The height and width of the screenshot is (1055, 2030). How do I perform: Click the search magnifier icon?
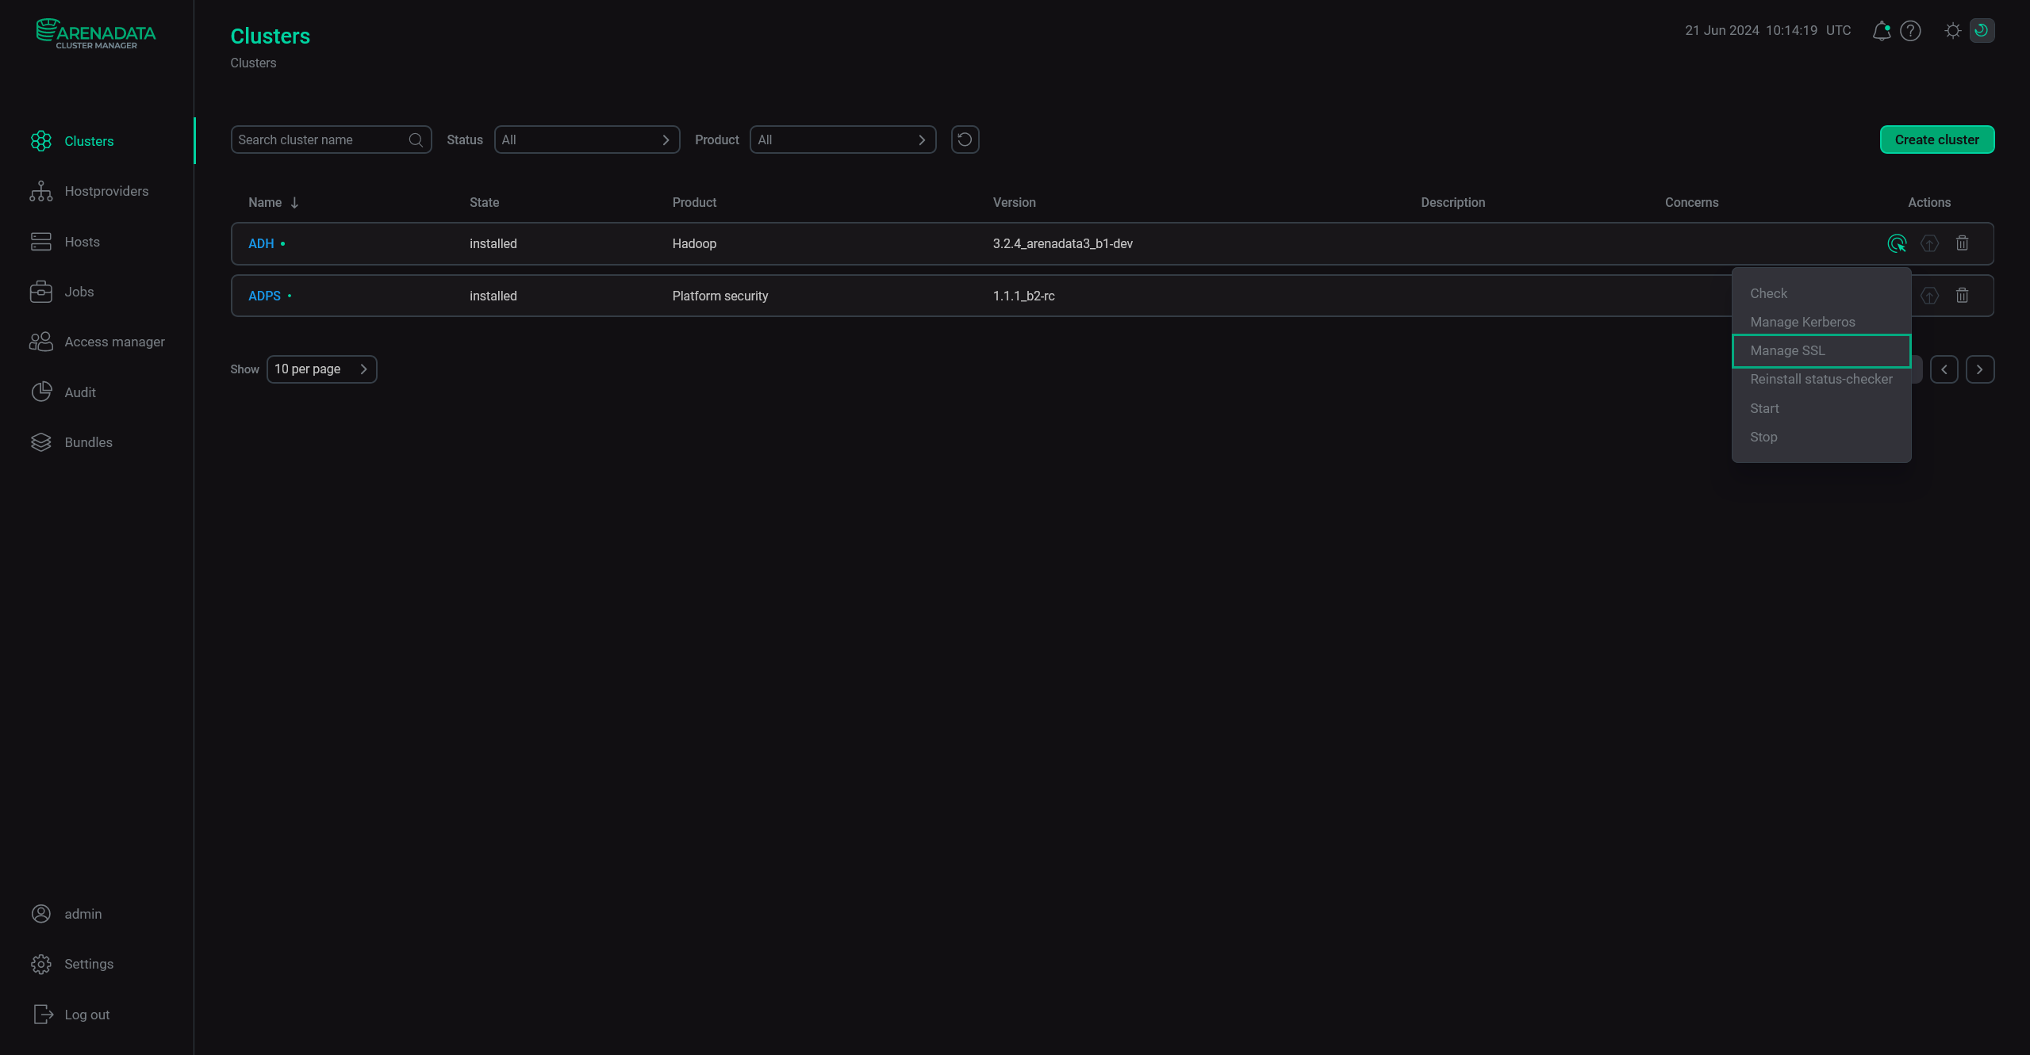(416, 140)
